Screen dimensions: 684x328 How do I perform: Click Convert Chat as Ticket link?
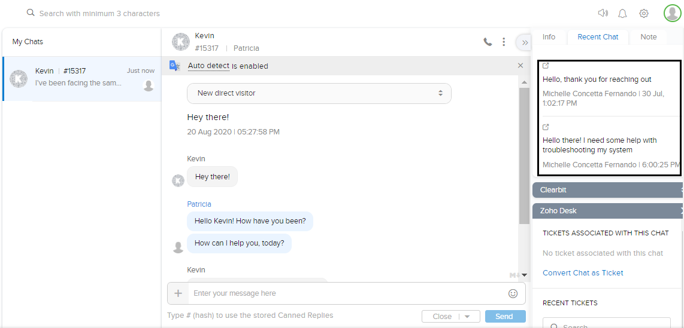click(583, 273)
